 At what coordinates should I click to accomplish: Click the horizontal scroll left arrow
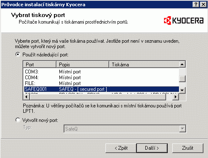point(26,97)
